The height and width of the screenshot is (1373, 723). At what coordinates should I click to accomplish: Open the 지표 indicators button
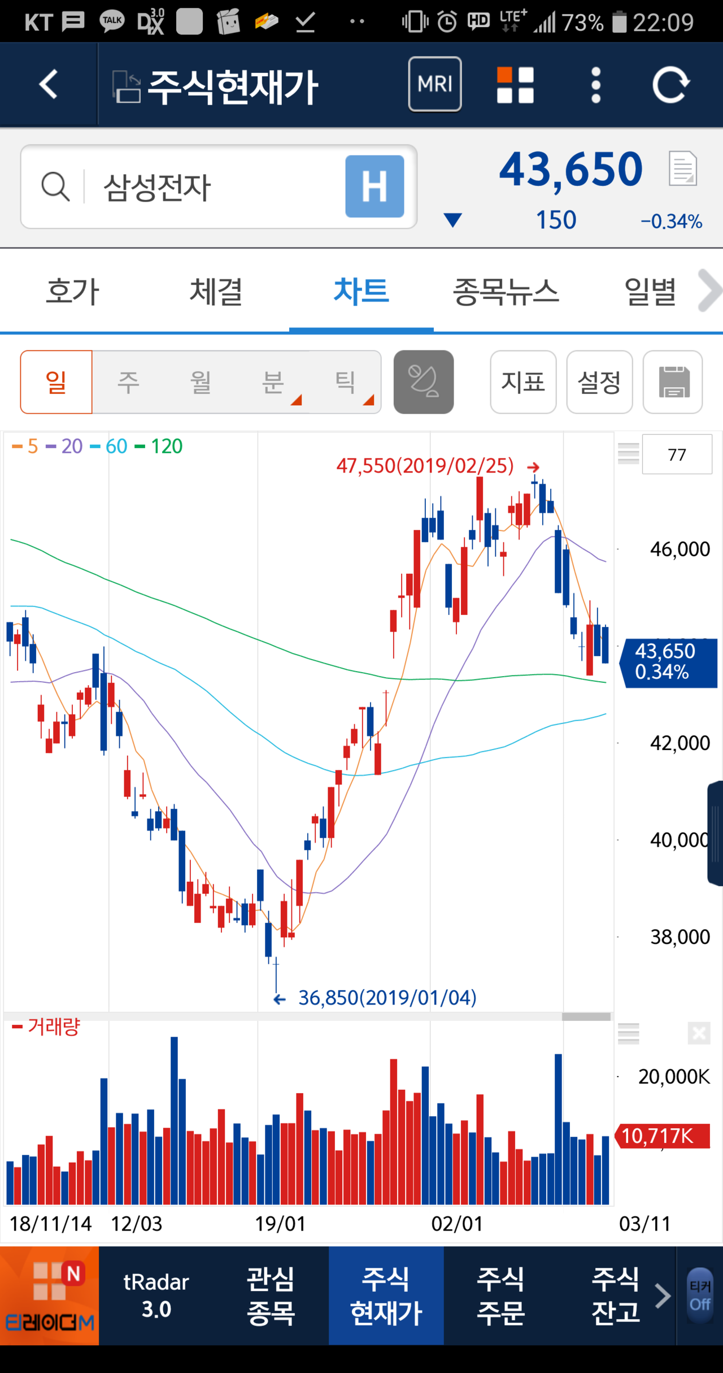tap(523, 382)
